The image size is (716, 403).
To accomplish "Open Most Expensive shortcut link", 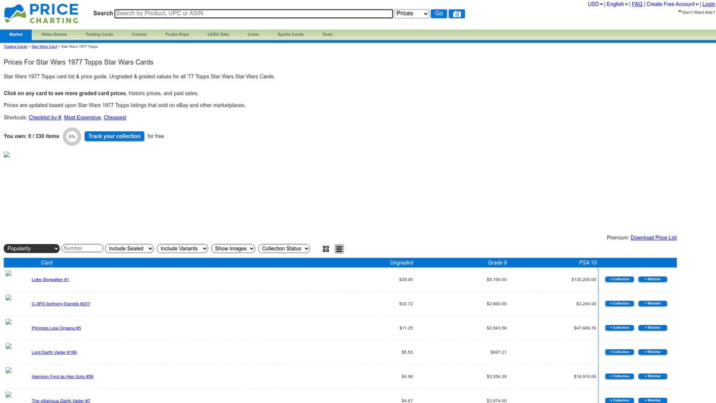I will (x=82, y=118).
